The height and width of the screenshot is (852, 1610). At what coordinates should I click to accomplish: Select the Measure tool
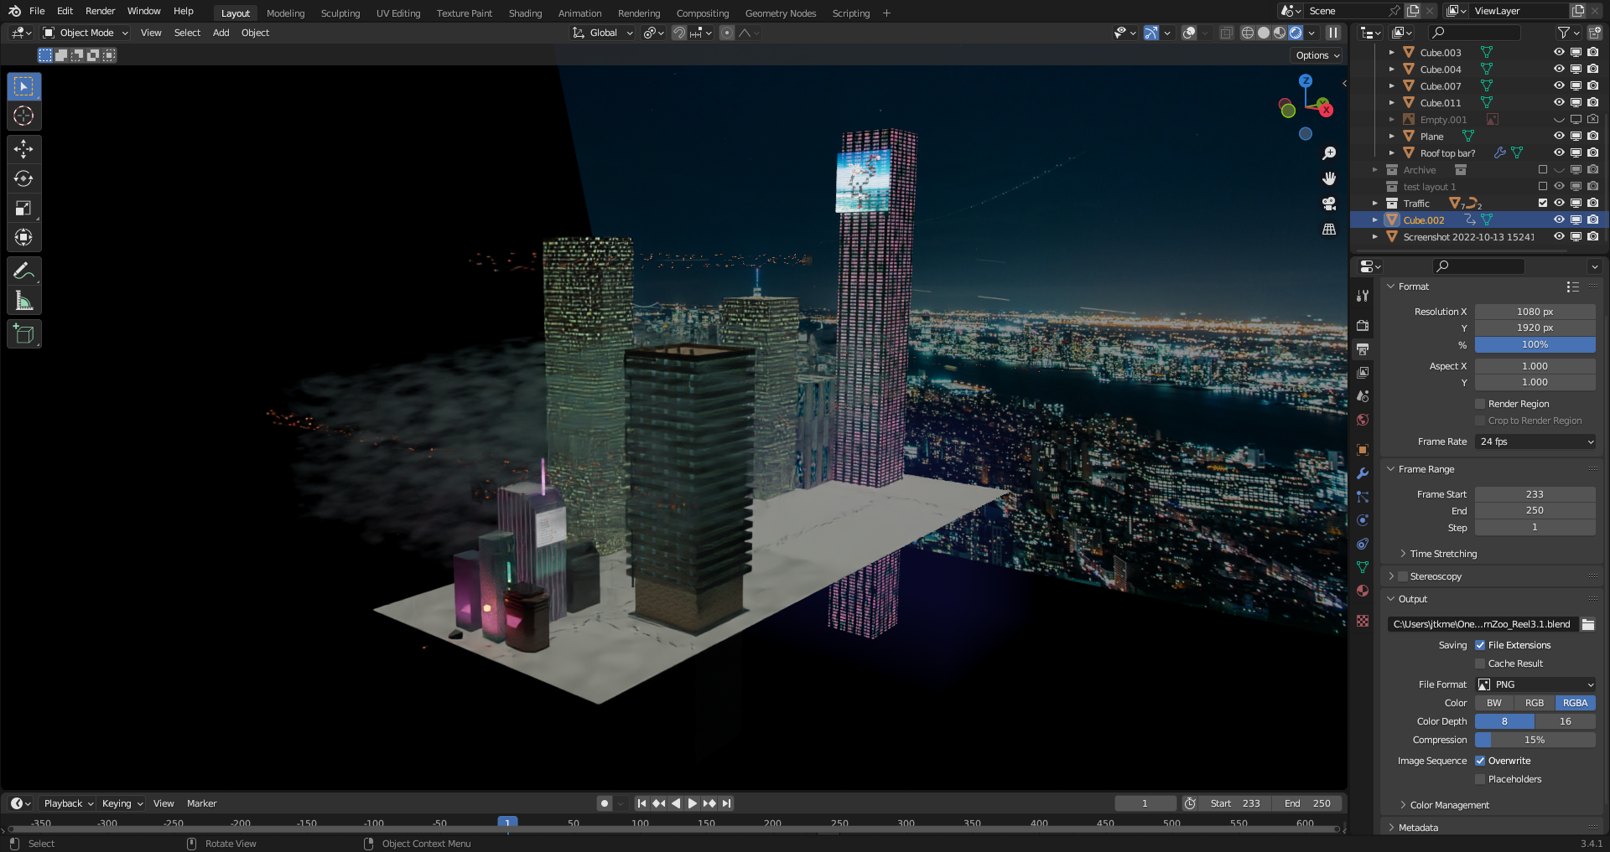point(23,300)
